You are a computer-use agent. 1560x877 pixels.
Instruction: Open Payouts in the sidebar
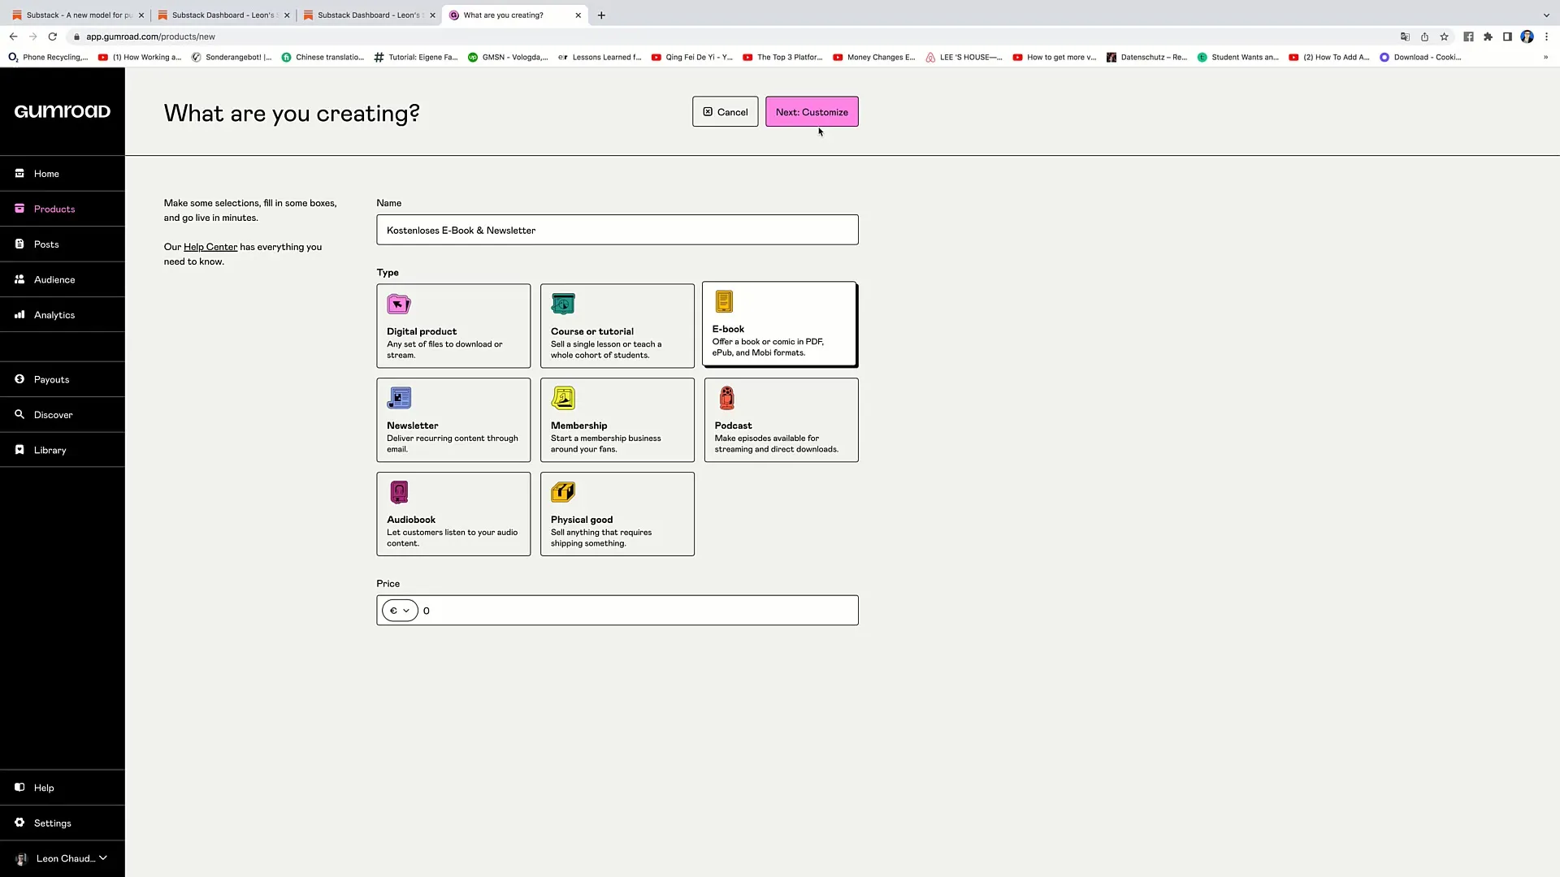click(63, 379)
